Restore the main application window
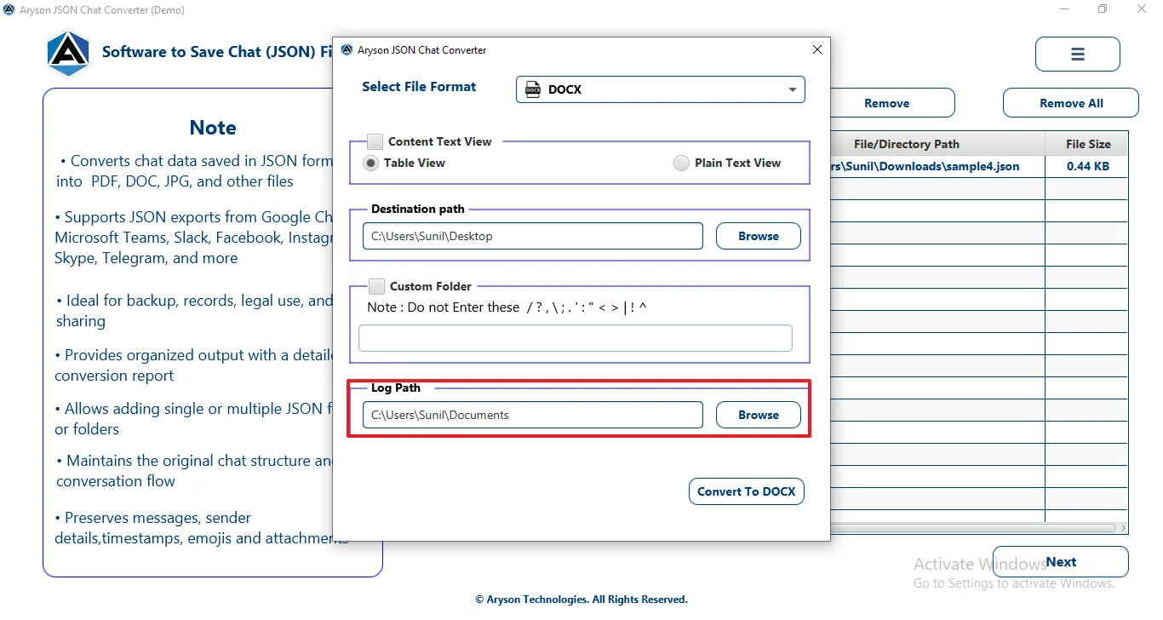 coord(1103,9)
